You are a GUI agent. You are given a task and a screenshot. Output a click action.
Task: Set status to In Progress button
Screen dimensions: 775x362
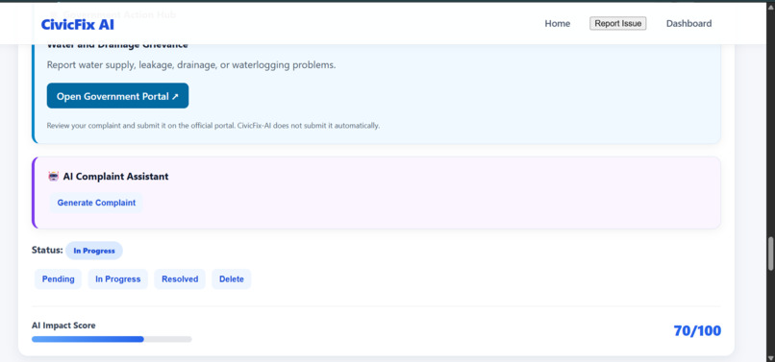(117, 279)
